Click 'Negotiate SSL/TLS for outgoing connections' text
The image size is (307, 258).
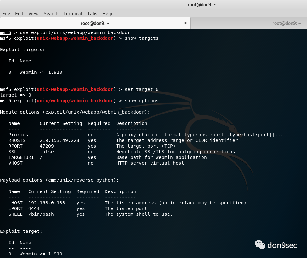pyautogui.click(x=175, y=152)
